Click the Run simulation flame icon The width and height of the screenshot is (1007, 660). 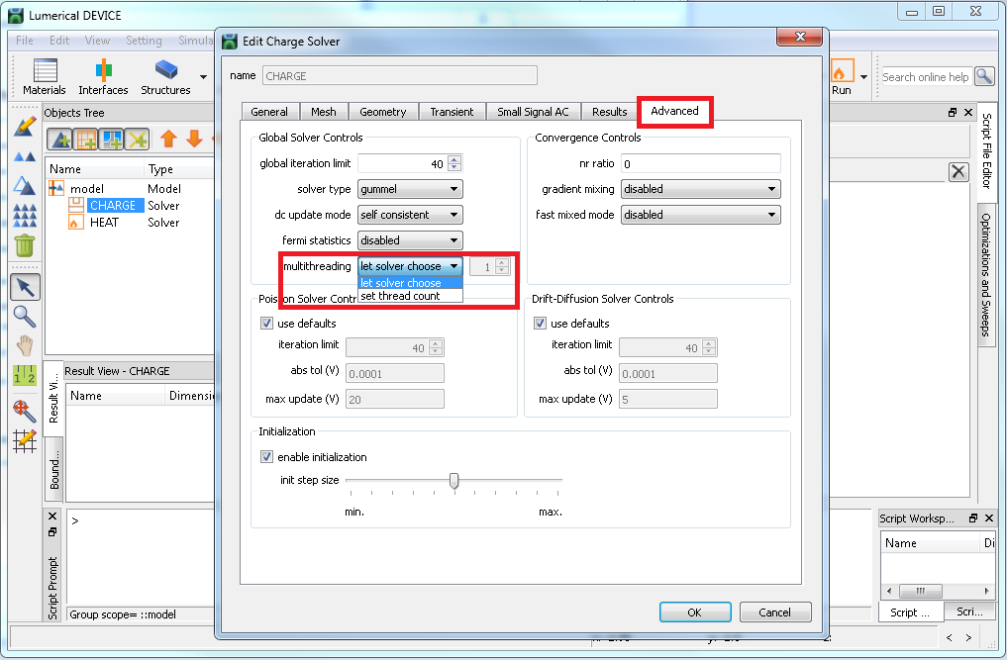click(x=842, y=70)
